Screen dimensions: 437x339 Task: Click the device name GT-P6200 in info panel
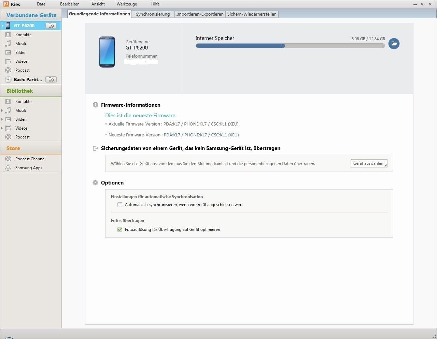[137, 48]
